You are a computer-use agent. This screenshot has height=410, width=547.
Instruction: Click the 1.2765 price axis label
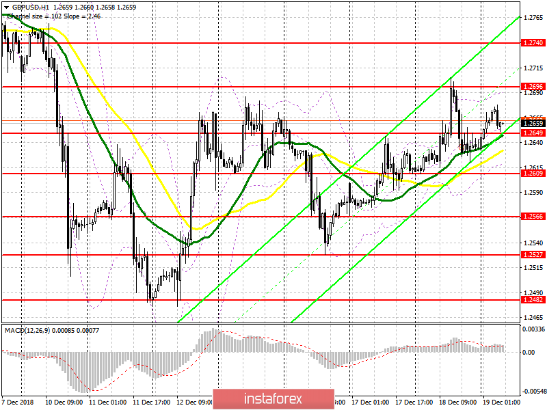(x=534, y=18)
